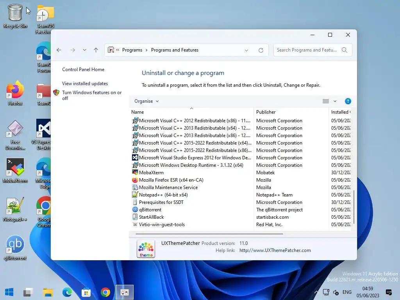Launch Microsoft Edge from the taskbar

point(67,292)
